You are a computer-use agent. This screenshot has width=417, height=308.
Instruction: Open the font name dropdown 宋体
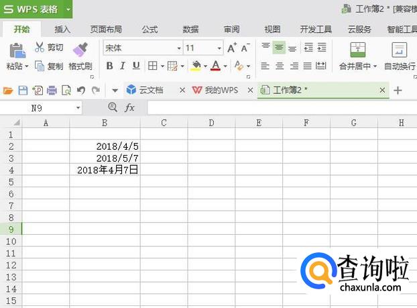click(x=179, y=48)
